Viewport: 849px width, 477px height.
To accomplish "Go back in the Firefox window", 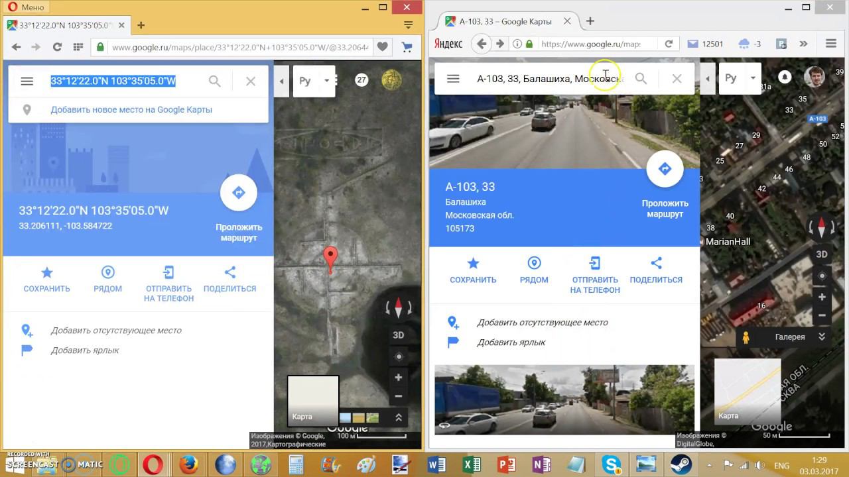I will click(x=482, y=44).
